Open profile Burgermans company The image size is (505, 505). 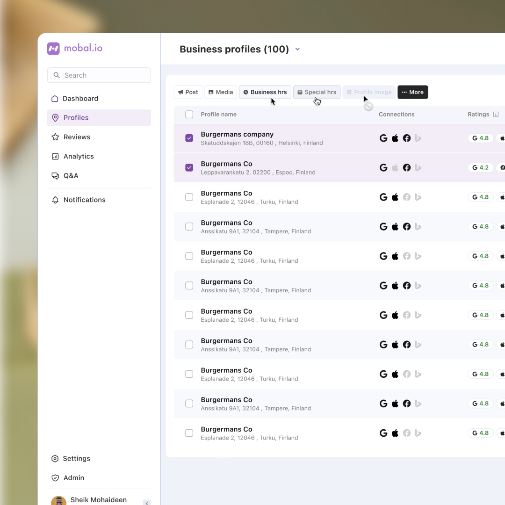click(x=237, y=134)
